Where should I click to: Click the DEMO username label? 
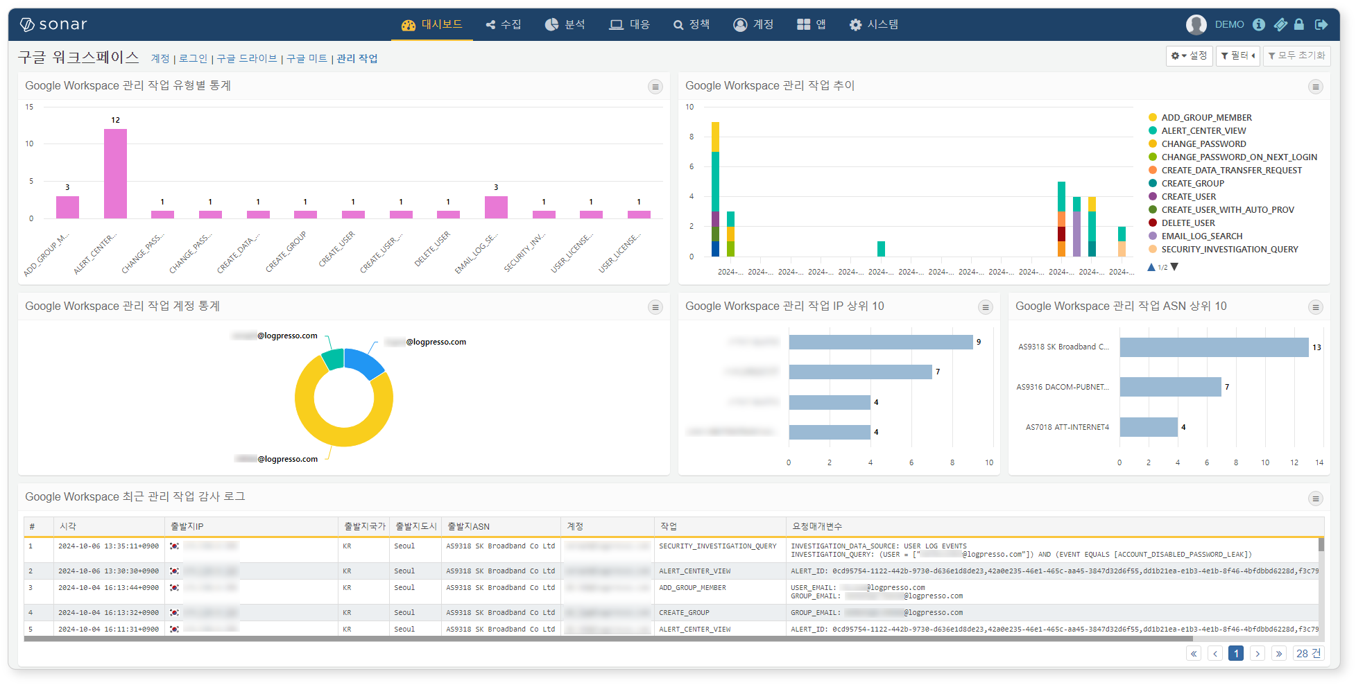1229,24
